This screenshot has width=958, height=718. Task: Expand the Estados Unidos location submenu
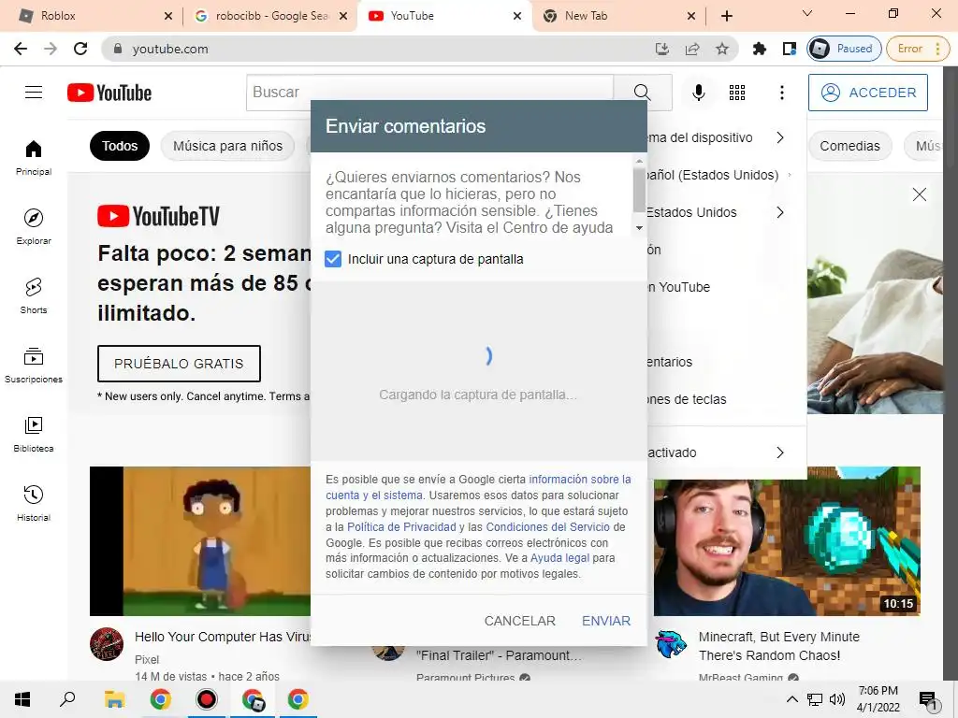(x=779, y=212)
